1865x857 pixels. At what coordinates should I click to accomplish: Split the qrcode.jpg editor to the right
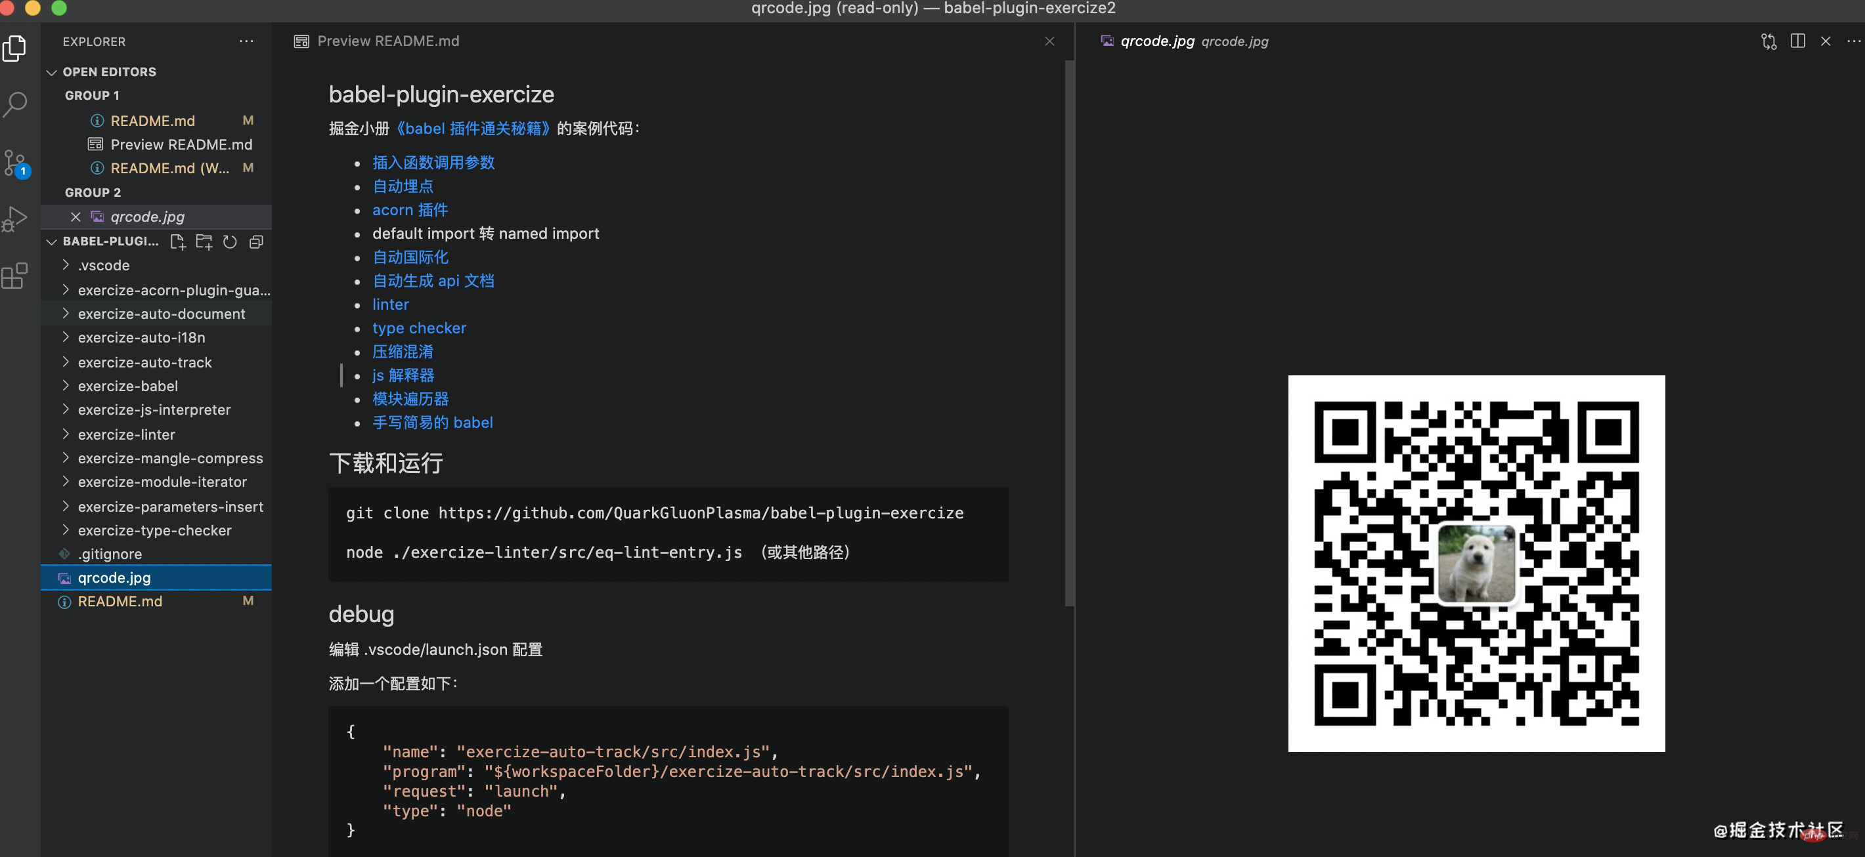(x=1797, y=41)
